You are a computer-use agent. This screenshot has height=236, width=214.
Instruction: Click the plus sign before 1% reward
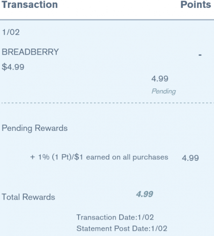coord(32,157)
